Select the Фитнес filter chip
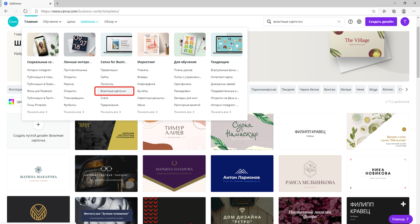 387,90
